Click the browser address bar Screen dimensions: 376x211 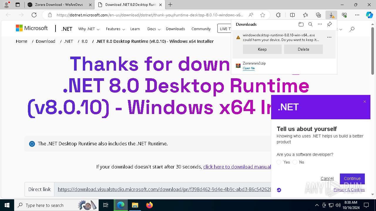point(150,15)
